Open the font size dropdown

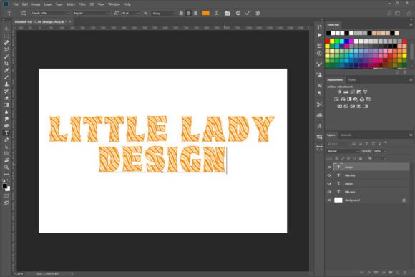(130, 13)
